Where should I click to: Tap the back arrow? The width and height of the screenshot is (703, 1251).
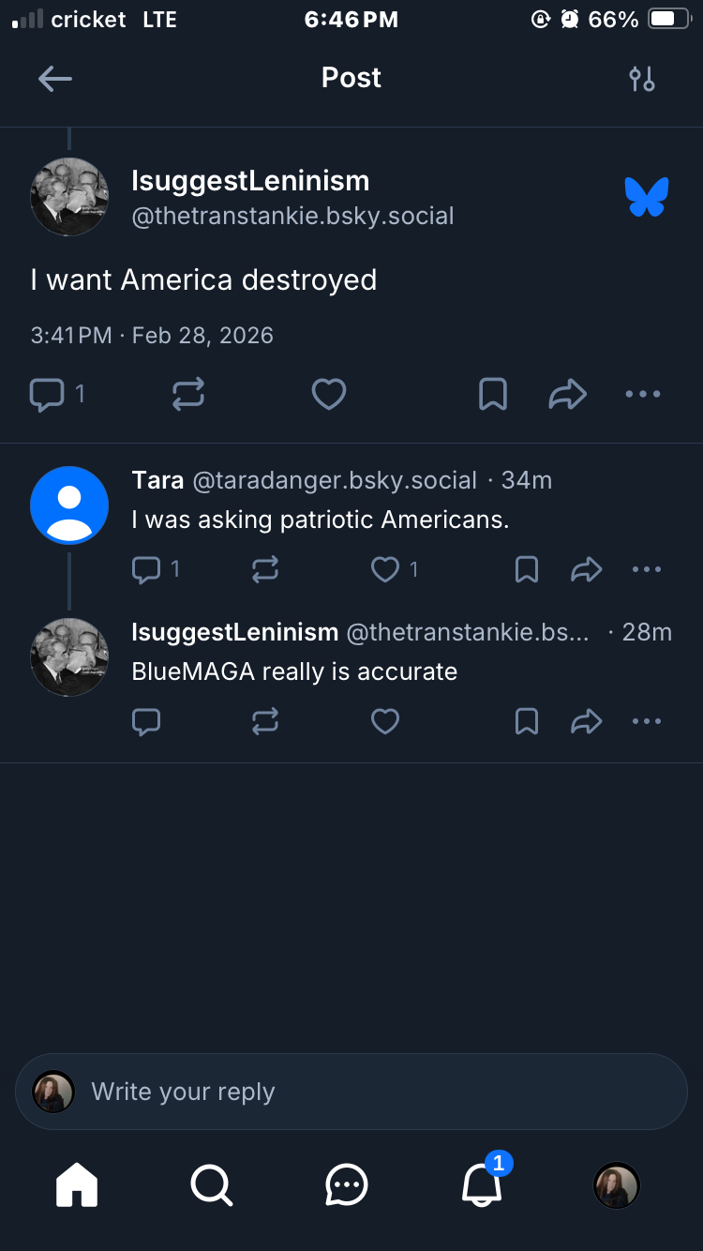[54, 79]
